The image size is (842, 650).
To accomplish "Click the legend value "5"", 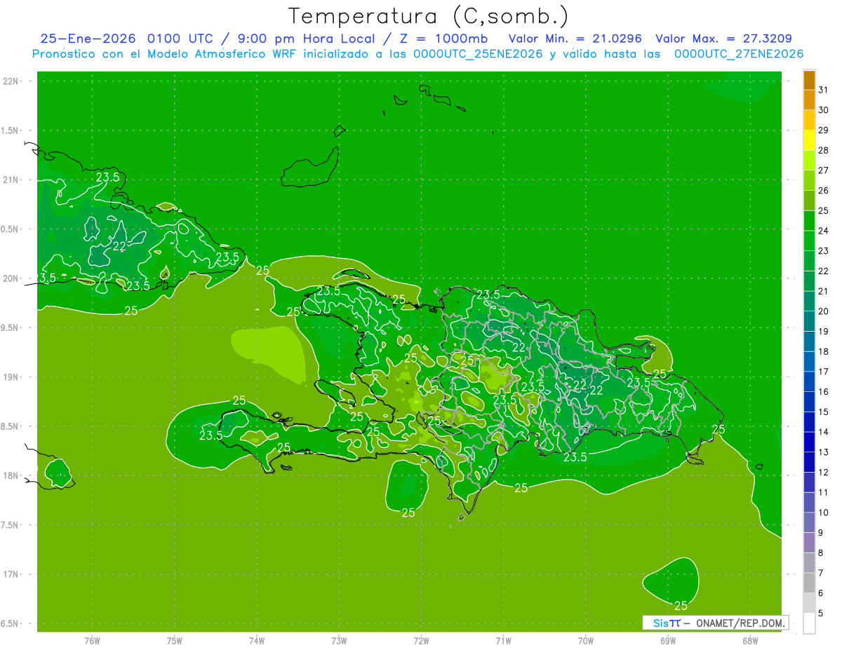I will pyautogui.click(x=821, y=613).
